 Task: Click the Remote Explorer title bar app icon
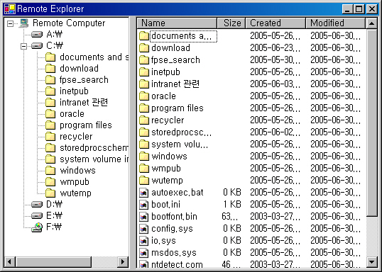click(x=10, y=9)
